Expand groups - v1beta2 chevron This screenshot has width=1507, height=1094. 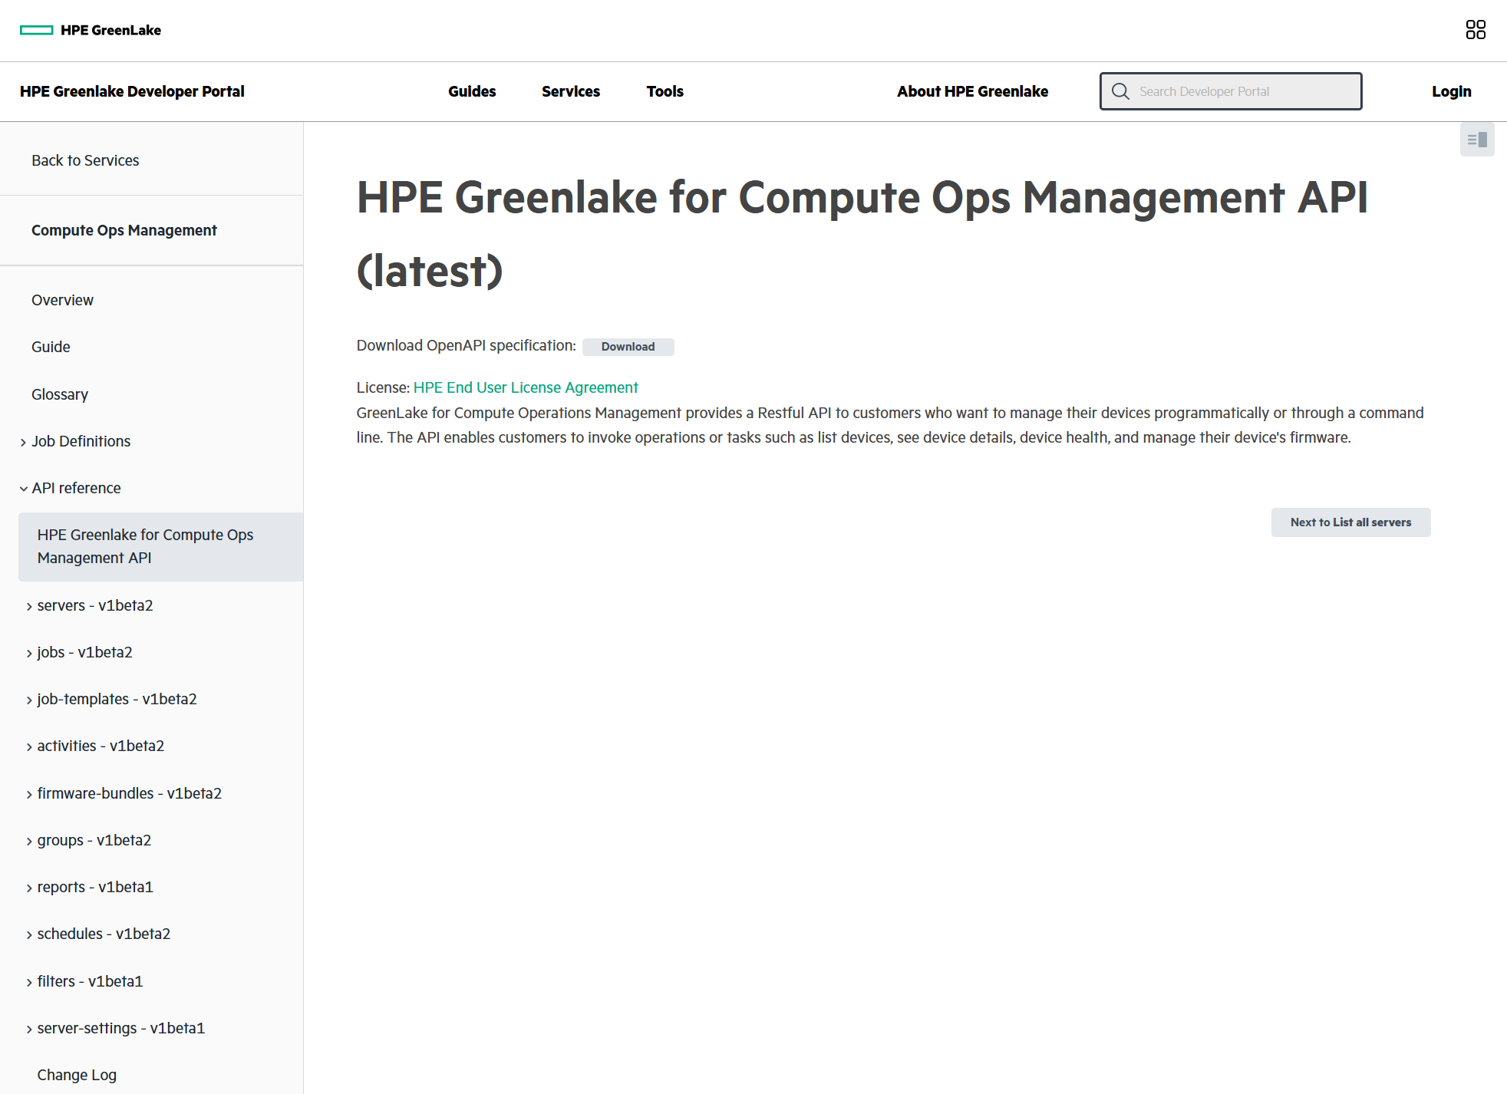point(29,841)
